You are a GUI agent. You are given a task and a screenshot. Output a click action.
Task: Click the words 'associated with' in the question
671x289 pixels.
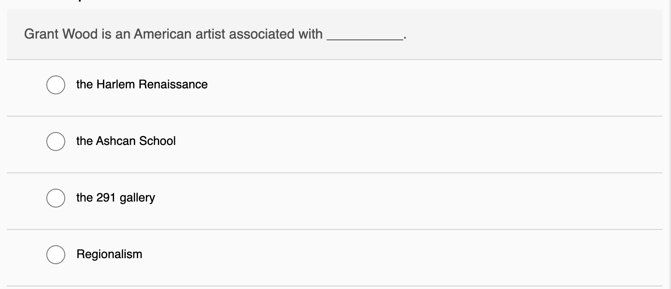pos(275,34)
